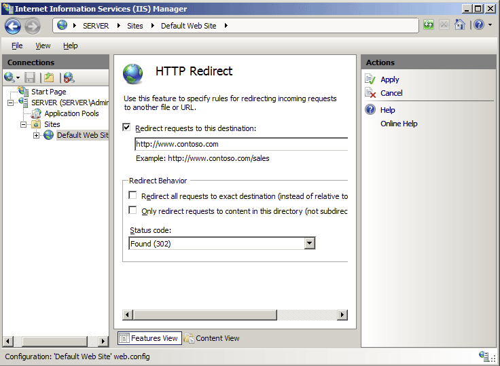This screenshot has height=366, width=500.
Task: Click the Stop icon in toolbar
Action: pyautogui.click(x=444, y=25)
